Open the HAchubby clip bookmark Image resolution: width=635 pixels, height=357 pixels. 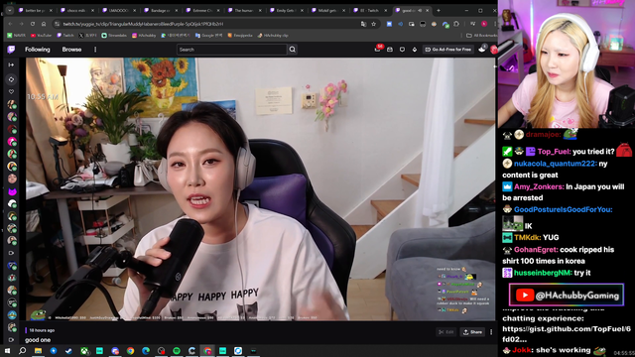(273, 36)
